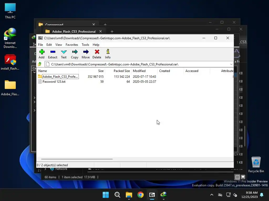Close the Adobe_Flash_CS3_Professional Explorer tab
Image resolution: width=269 pixels, height=201 pixels.
point(101,31)
